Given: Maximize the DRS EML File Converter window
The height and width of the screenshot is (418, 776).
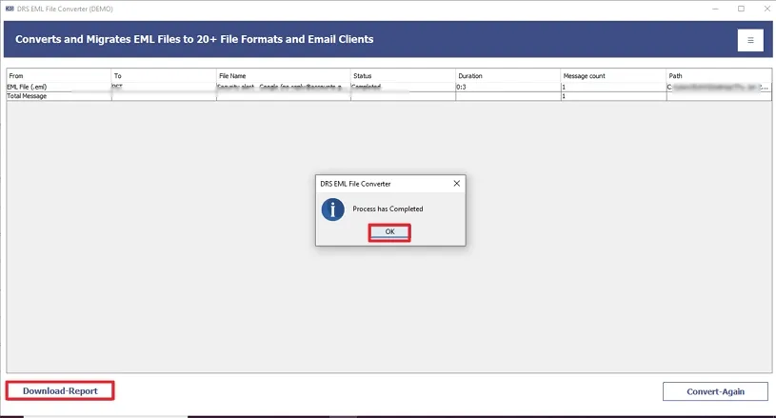Looking at the screenshot, I should coord(741,9).
